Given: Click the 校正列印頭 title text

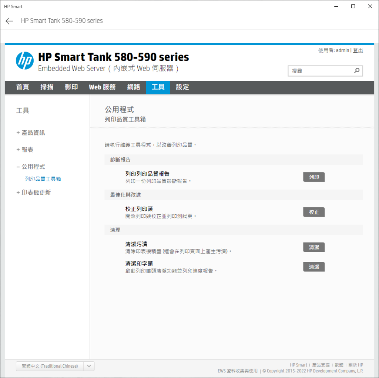Looking at the screenshot, I should coord(139,209).
